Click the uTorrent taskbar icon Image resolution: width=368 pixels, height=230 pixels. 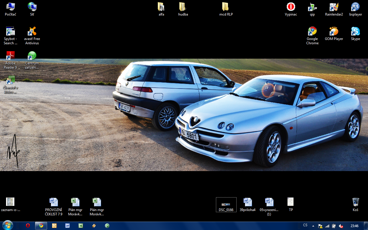coord(107,226)
